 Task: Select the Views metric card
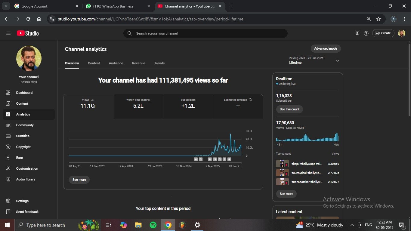pos(88,106)
